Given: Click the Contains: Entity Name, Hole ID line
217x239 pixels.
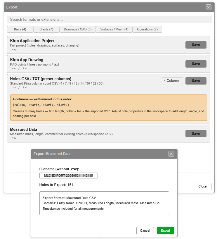Looking at the screenshot, I should click(103, 203).
